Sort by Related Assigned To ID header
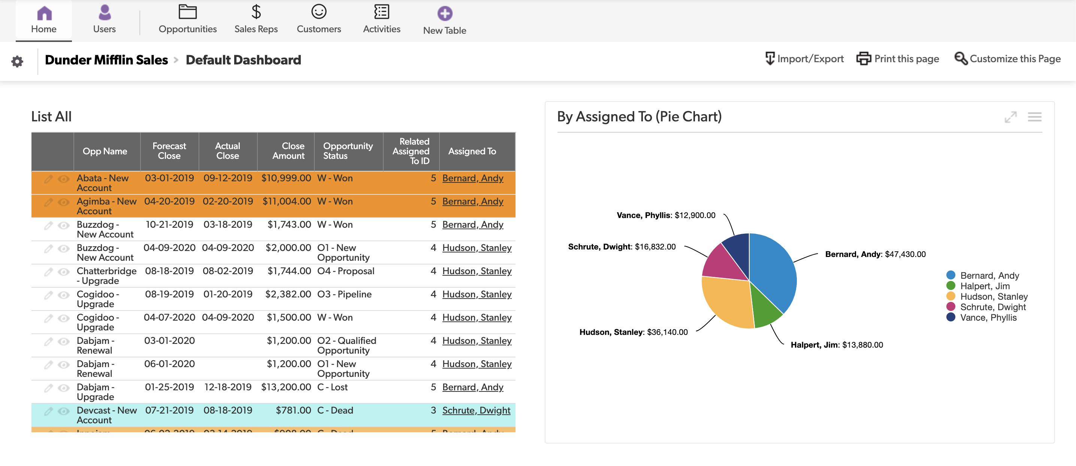Image resolution: width=1076 pixels, height=466 pixels. coord(411,151)
